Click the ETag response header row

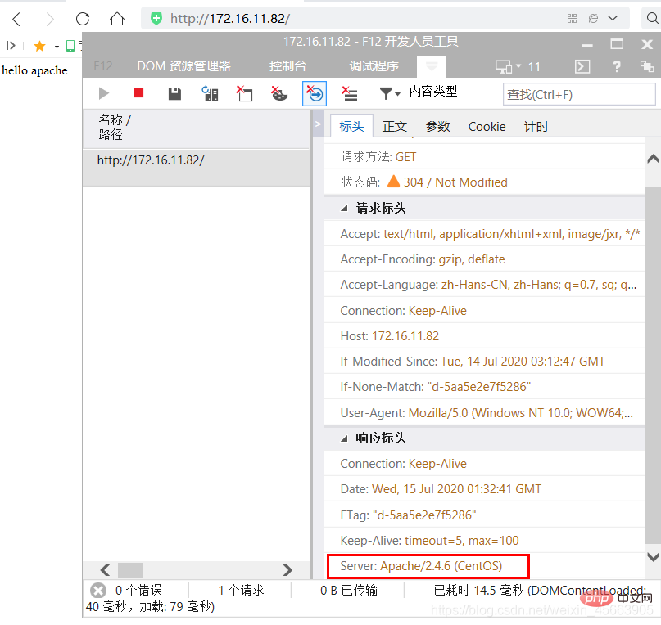[484, 515]
